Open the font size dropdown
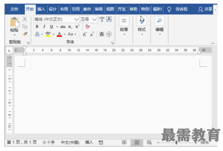The width and height of the screenshot is (223, 151). pos(94,19)
